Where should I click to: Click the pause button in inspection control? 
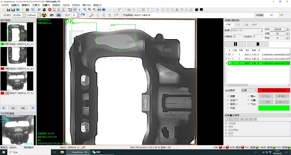tap(236, 44)
